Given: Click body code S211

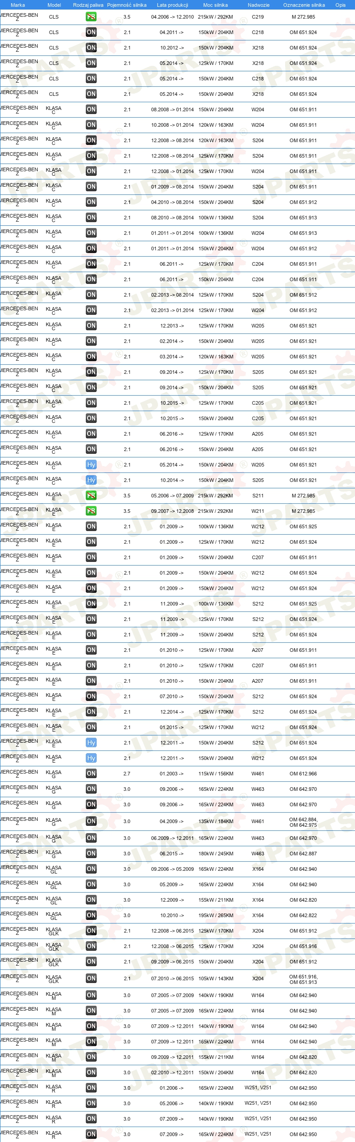Looking at the screenshot, I should [x=258, y=496].
